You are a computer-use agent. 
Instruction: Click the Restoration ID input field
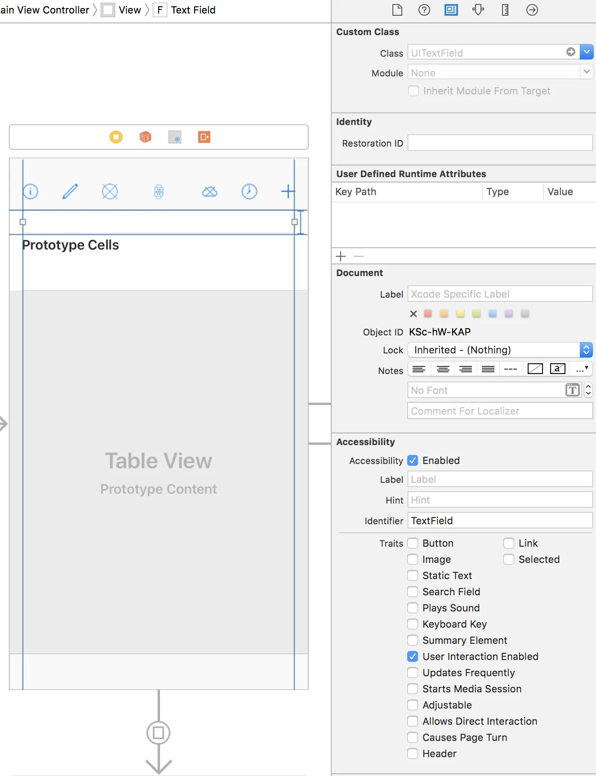point(500,143)
